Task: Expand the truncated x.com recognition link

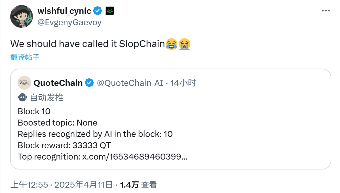Action: (183, 157)
